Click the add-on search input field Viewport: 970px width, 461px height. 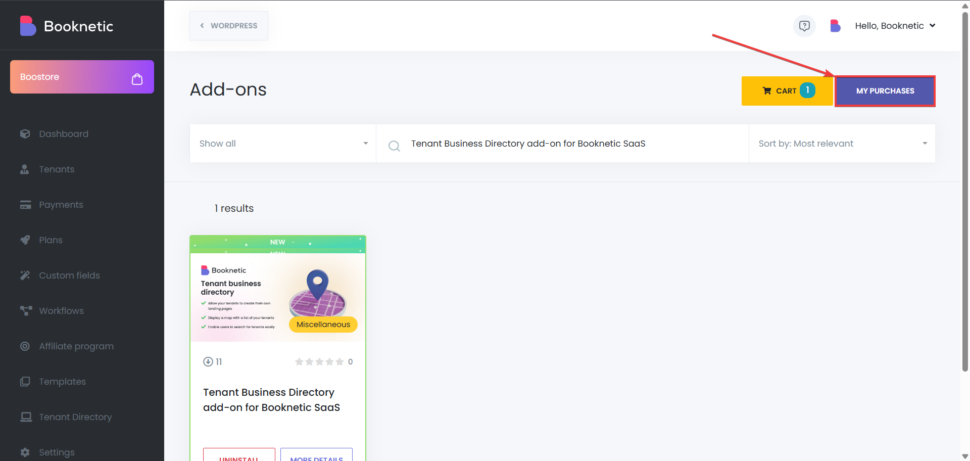tap(562, 144)
